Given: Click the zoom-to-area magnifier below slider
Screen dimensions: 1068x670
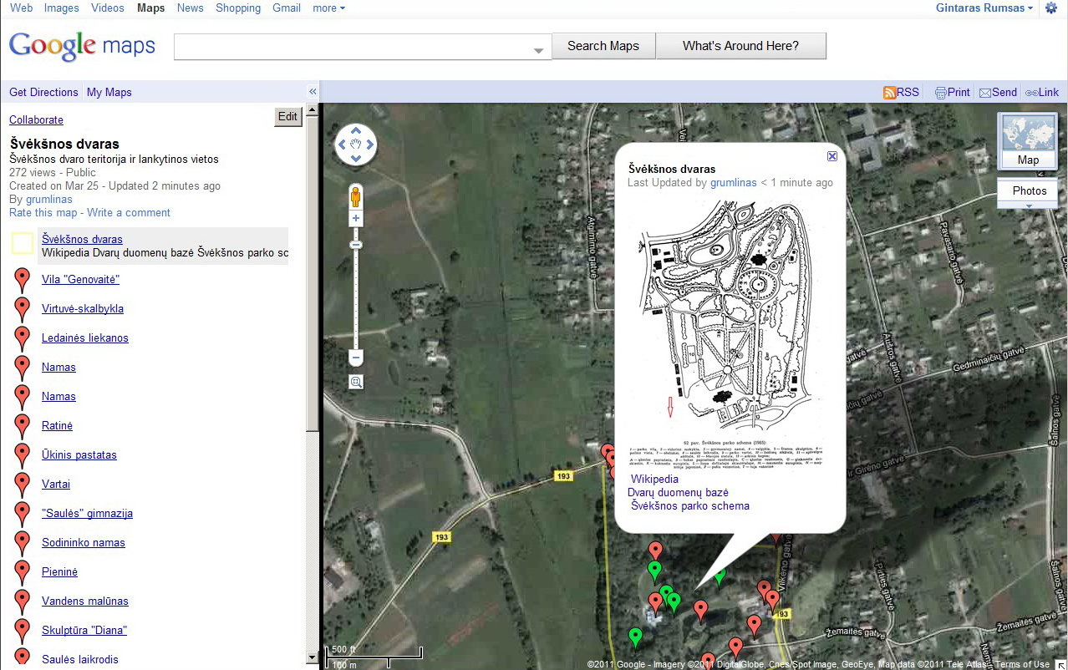Looking at the screenshot, I should click(x=356, y=383).
